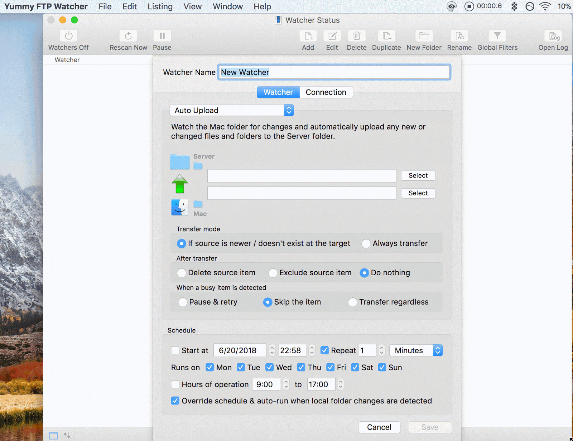Select Skip the item radio button
This screenshot has width=573, height=441.
268,302
